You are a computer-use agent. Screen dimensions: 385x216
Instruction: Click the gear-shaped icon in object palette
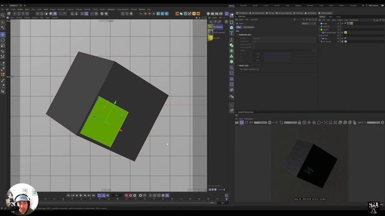(232, 61)
